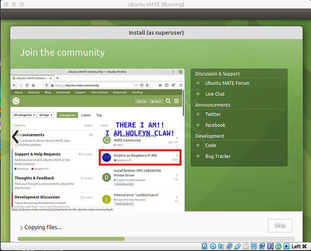Click the forum page vertical scrollbar
The image size is (311, 251).
(x=183, y=103)
